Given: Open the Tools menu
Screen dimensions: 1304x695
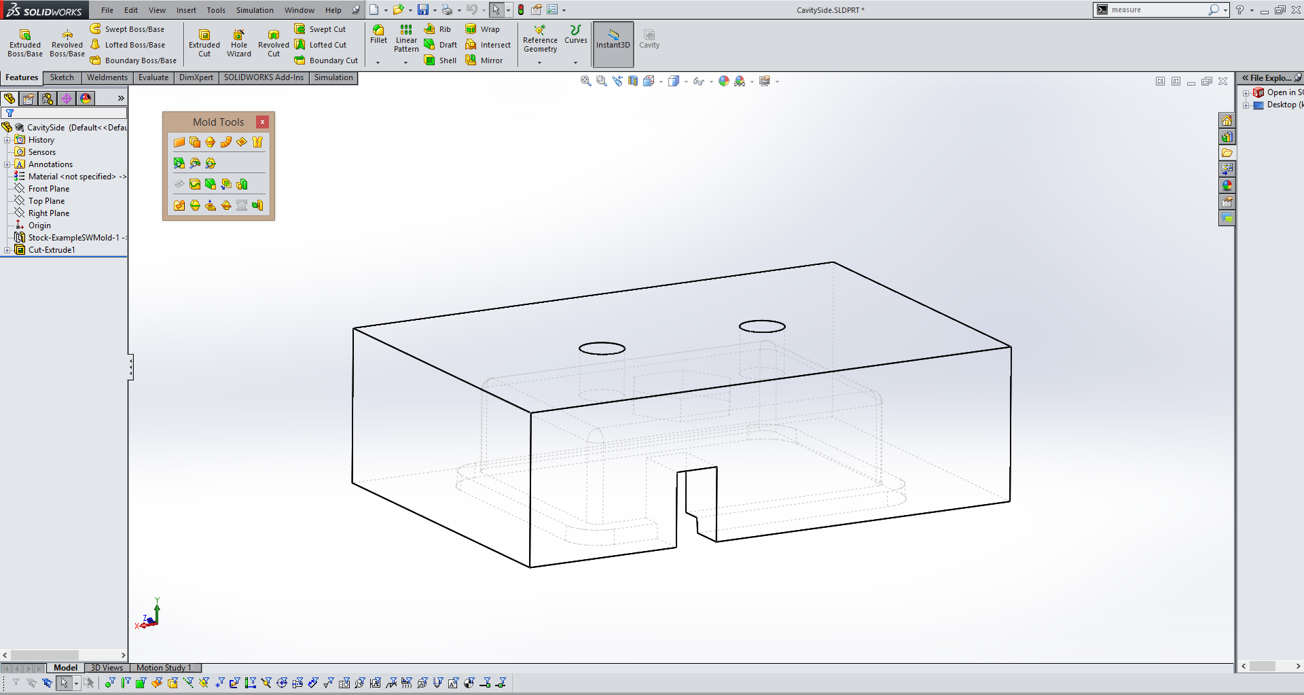Looking at the screenshot, I should 216,10.
